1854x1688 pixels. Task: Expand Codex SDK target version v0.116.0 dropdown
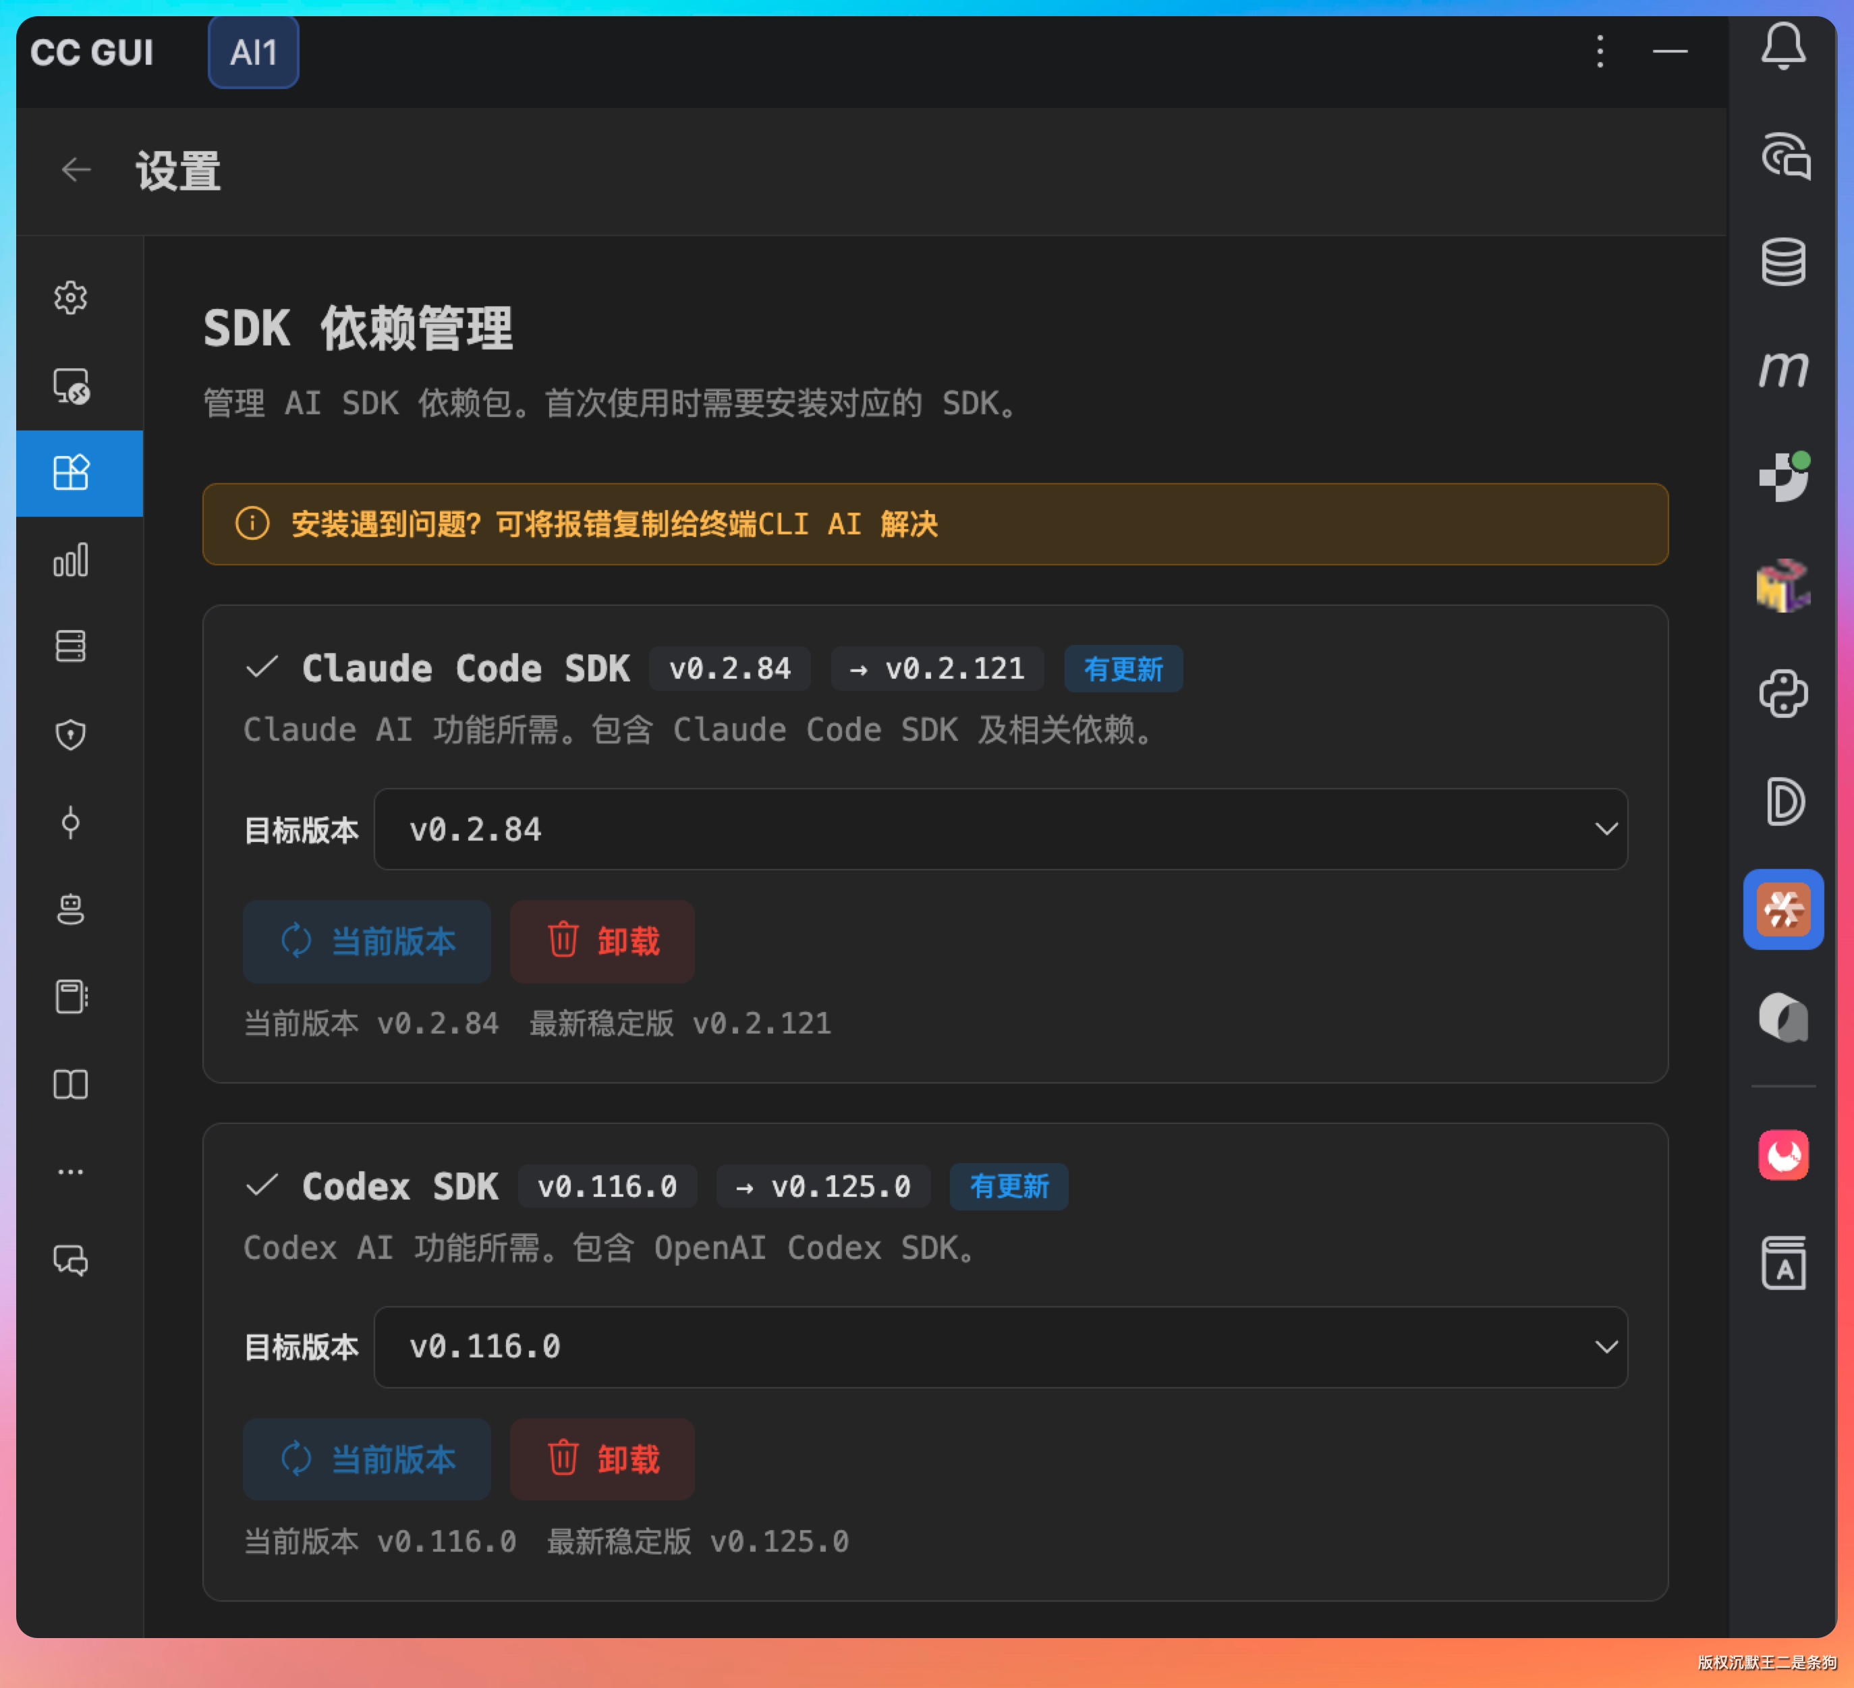pos(1000,1347)
